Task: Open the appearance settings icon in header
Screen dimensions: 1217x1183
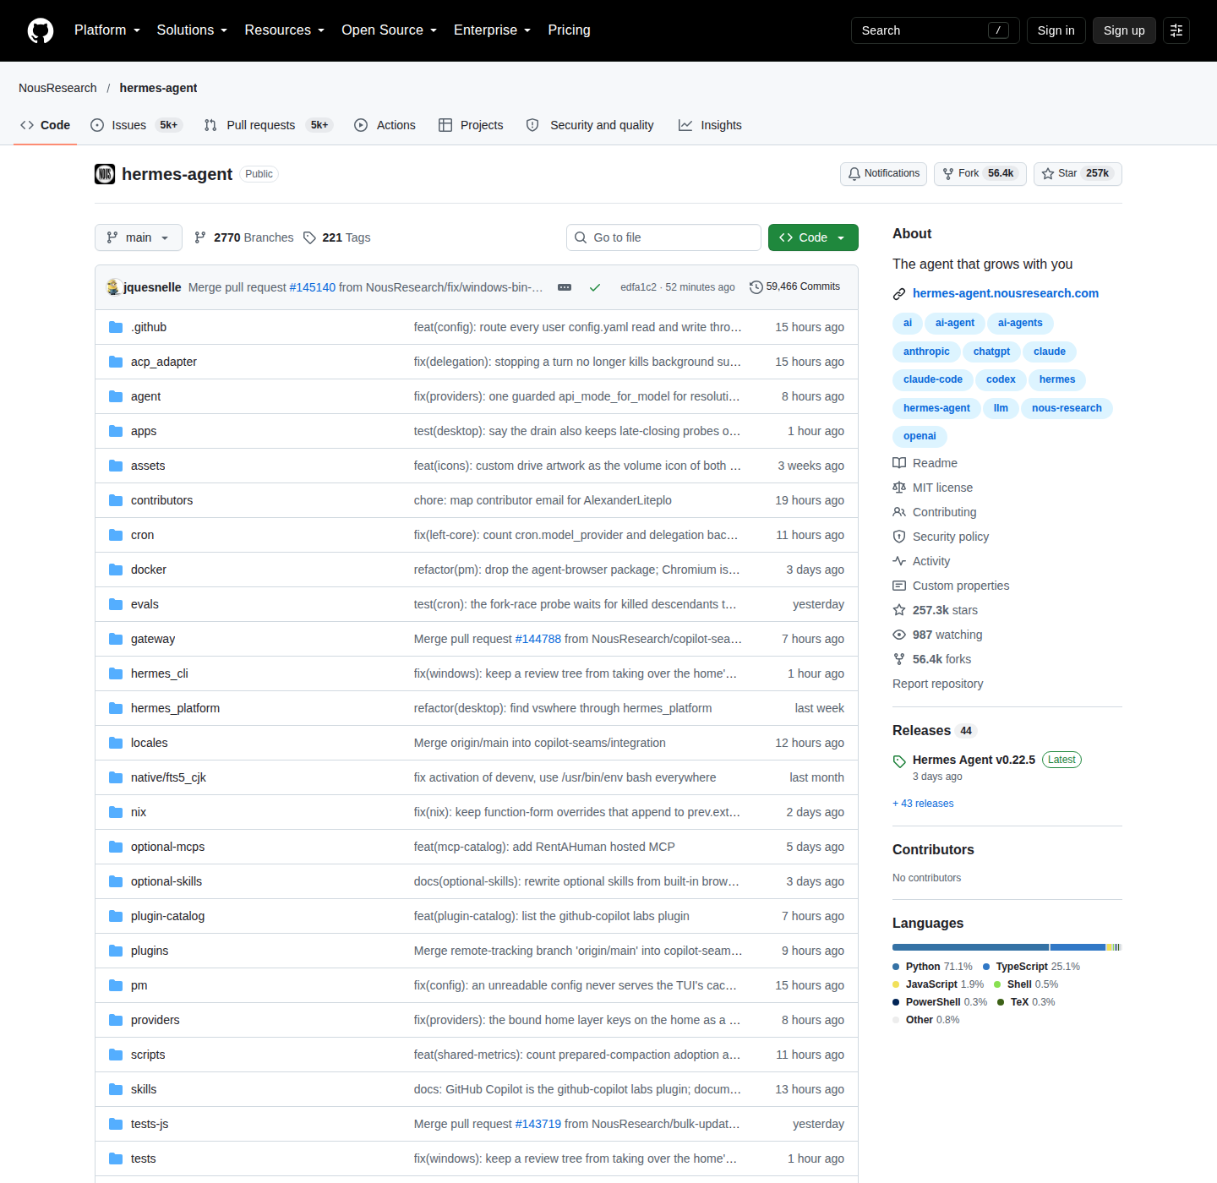Action: pos(1176,30)
